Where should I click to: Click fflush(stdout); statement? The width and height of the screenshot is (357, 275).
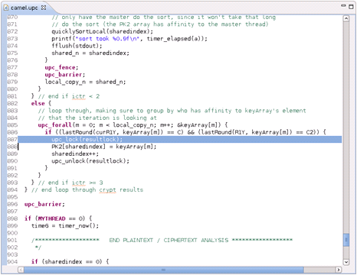click(x=77, y=46)
